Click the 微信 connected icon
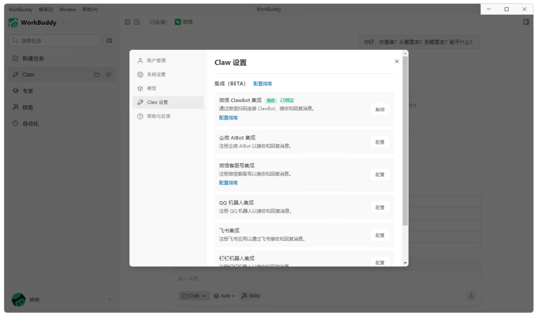The height and width of the screenshot is (316, 536). [178, 22]
